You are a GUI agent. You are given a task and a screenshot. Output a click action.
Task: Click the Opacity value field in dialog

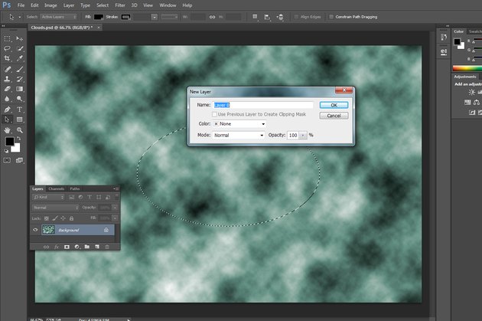tap(293, 135)
